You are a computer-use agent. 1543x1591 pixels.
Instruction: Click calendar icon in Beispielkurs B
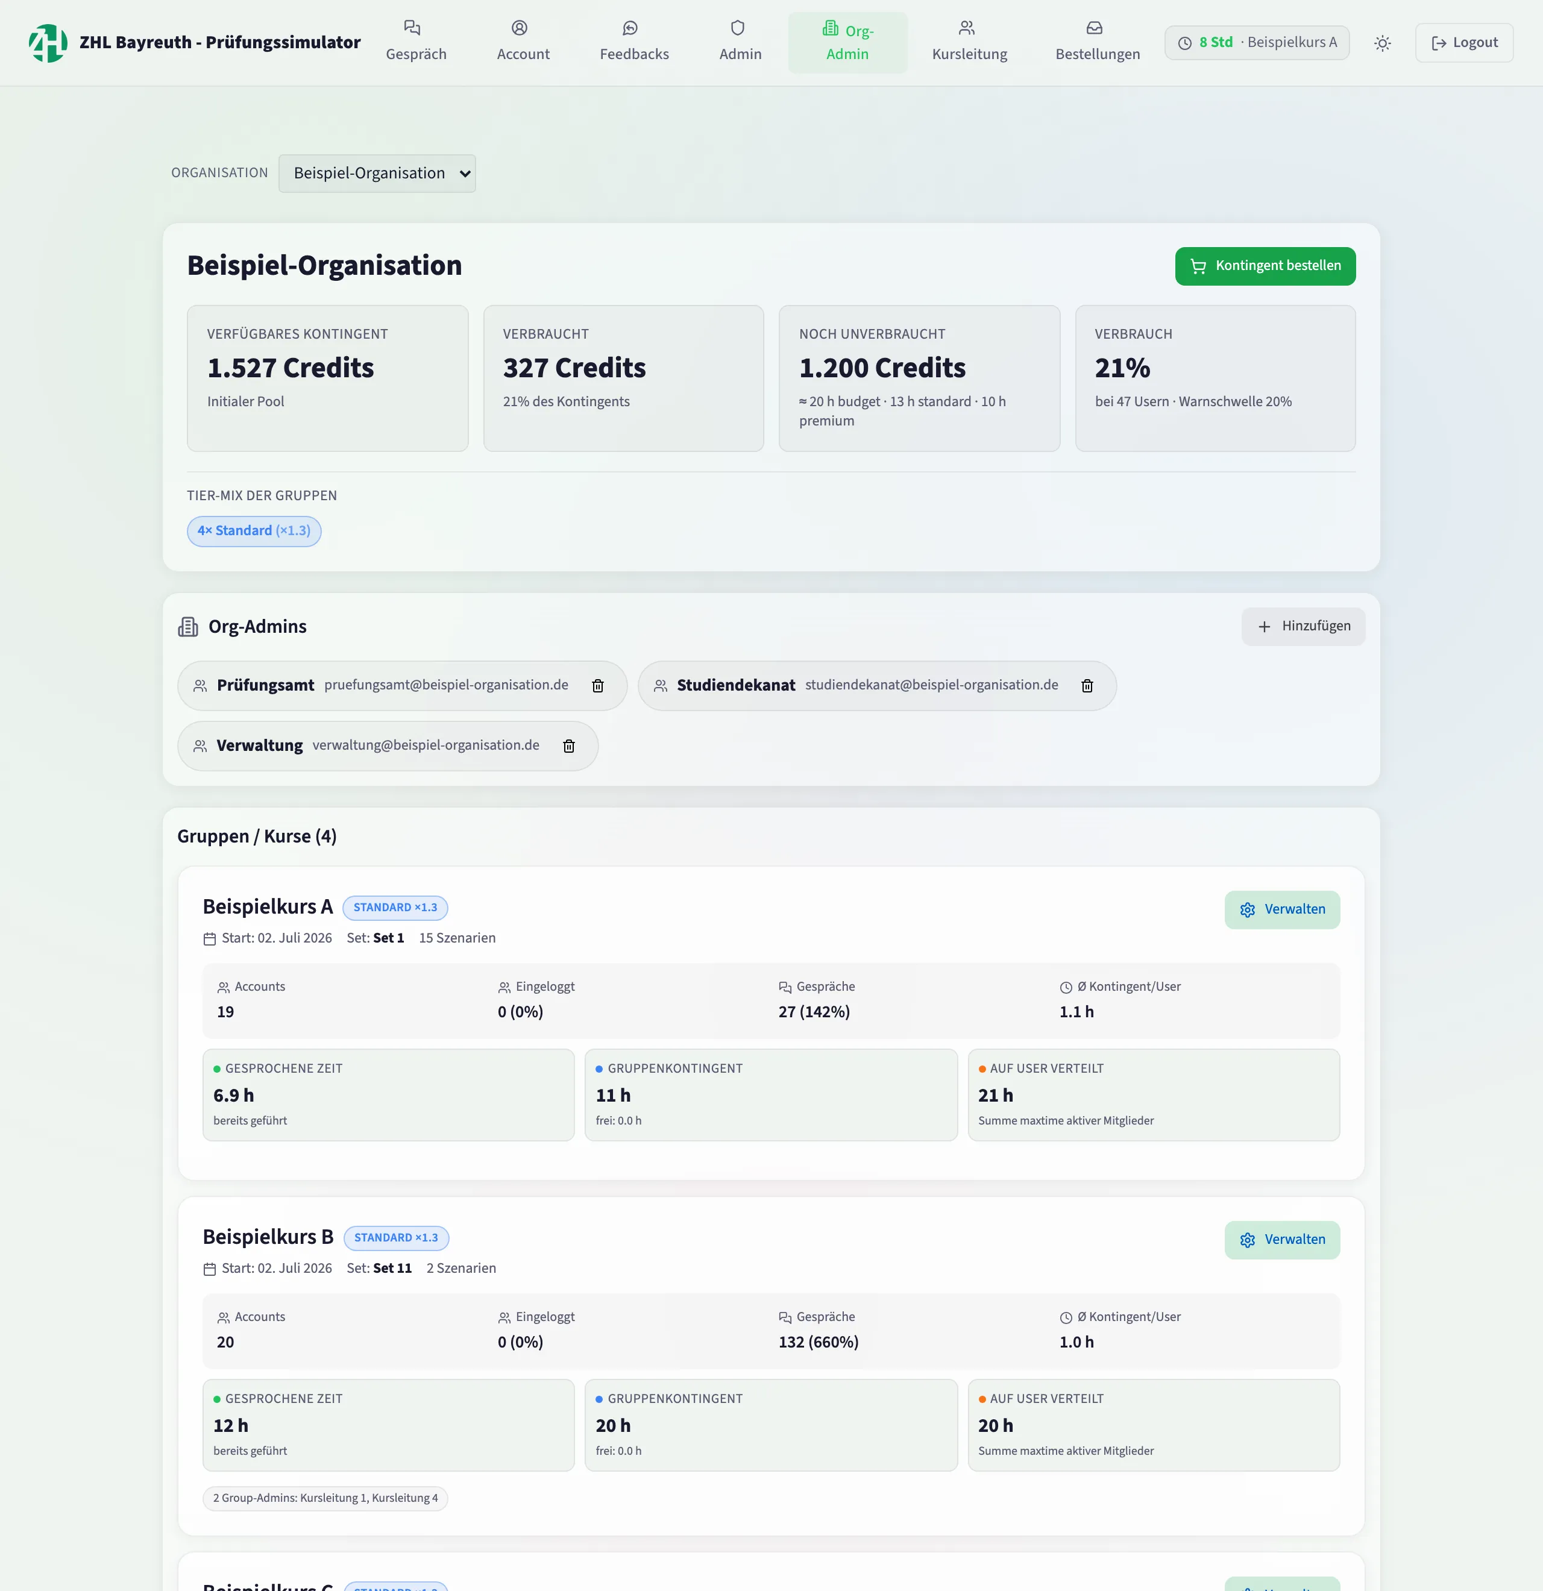(209, 1269)
